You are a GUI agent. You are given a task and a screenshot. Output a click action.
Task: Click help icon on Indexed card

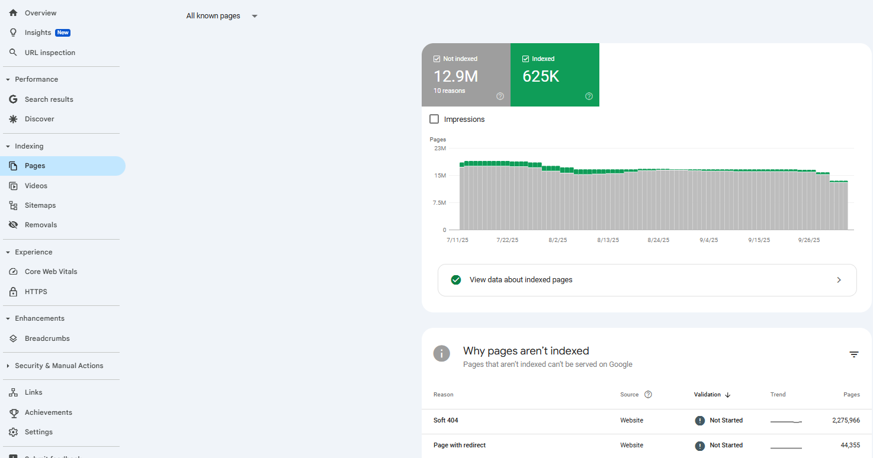[589, 96]
